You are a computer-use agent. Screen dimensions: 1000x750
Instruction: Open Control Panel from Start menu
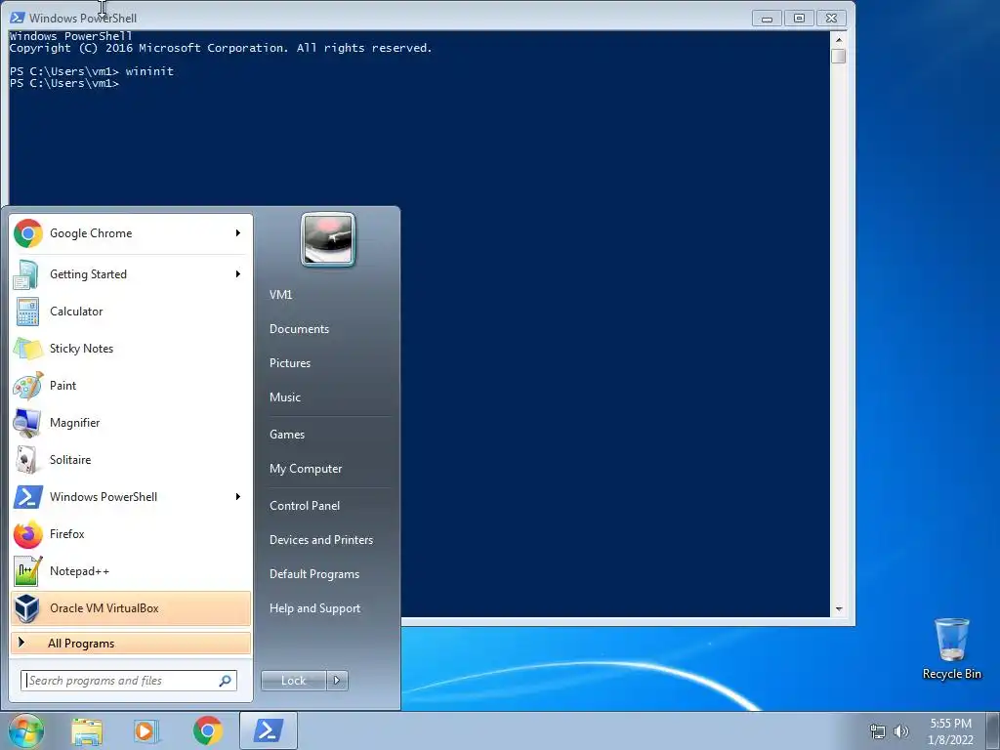tap(305, 506)
